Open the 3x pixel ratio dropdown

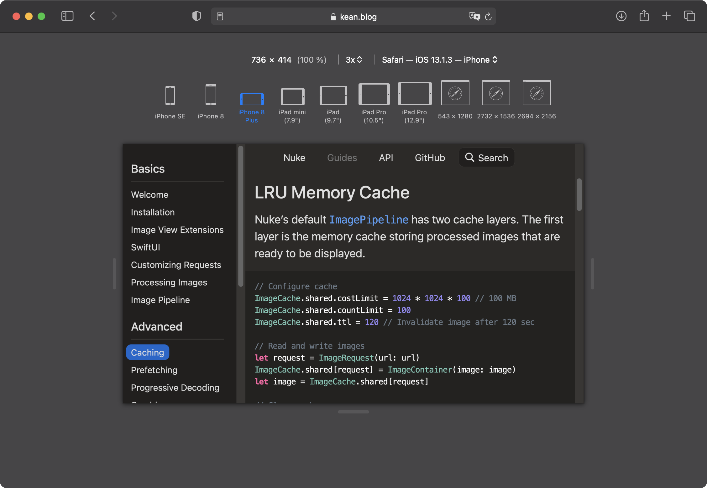tap(354, 60)
